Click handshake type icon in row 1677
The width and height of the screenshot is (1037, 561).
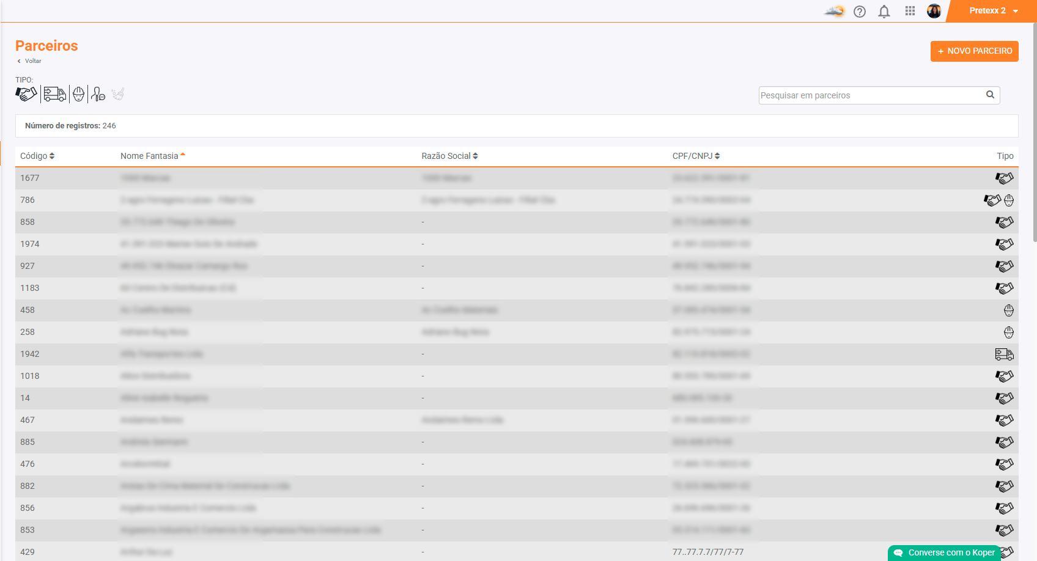point(1004,178)
